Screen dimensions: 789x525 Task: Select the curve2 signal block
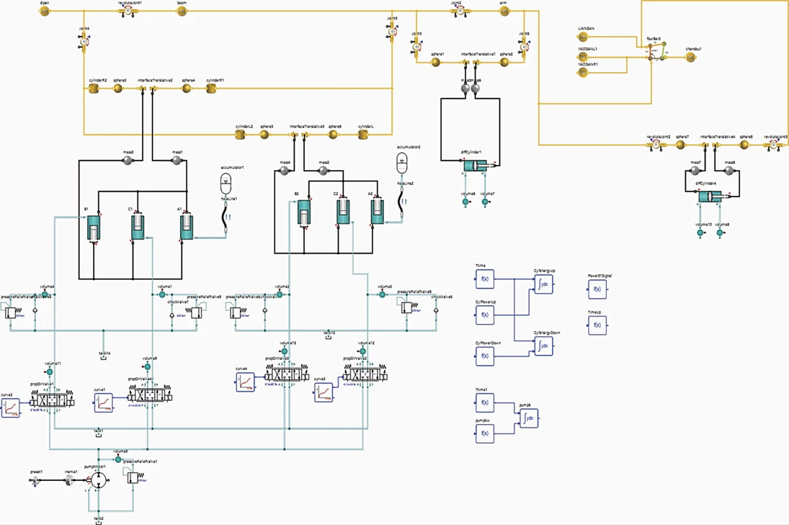pyautogui.click(x=11, y=407)
